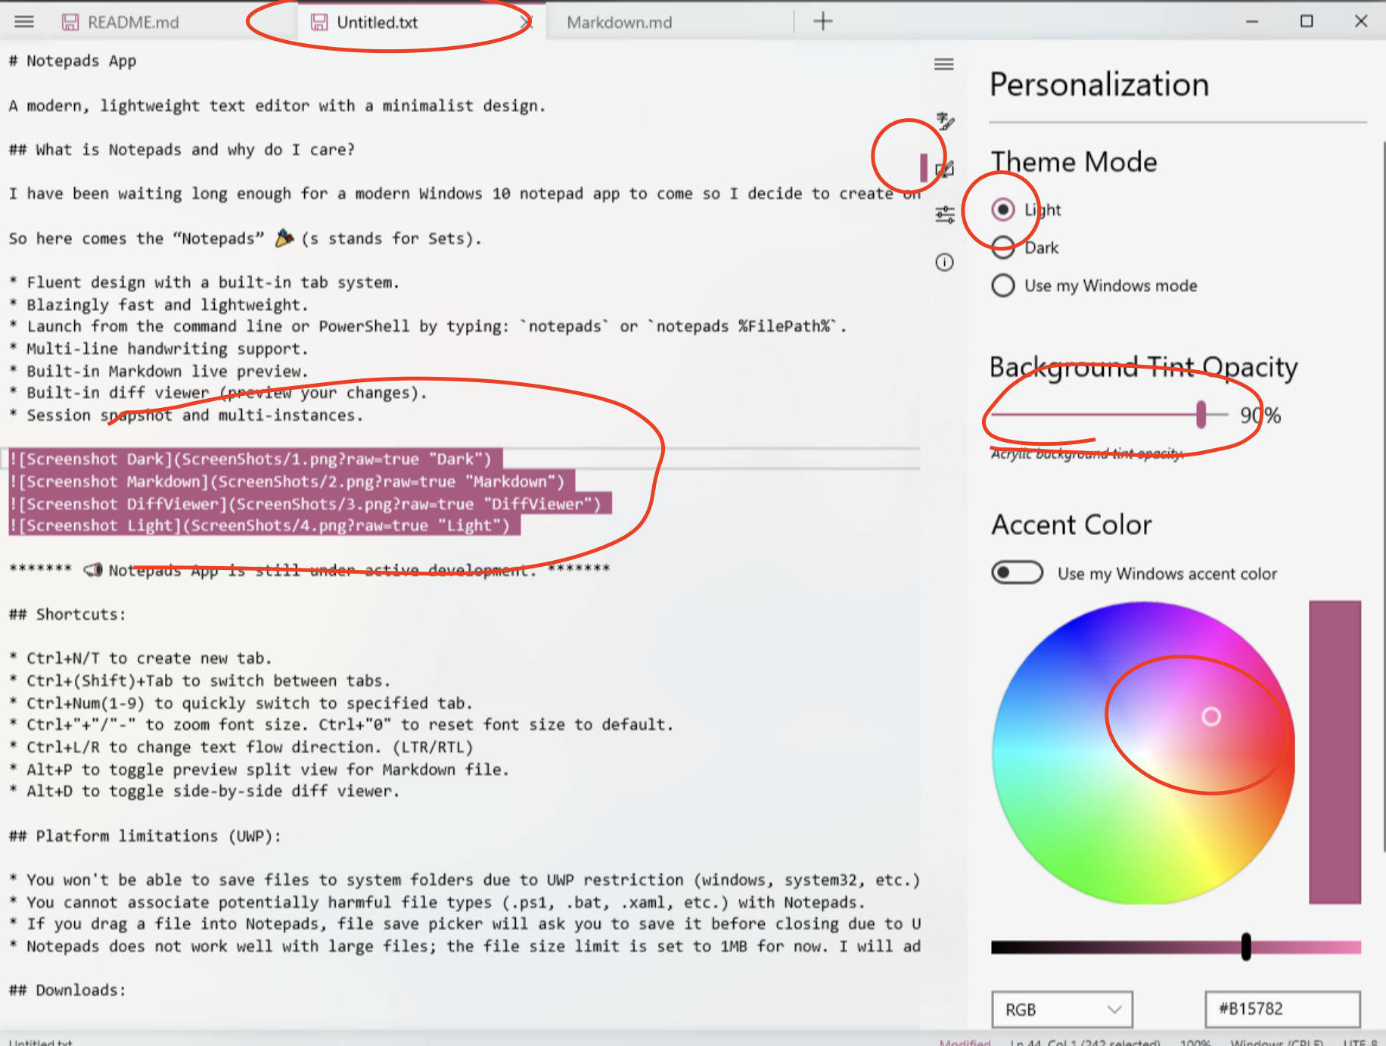Open Text & Editor settings section
The image size is (1386, 1046).
pyautogui.click(x=945, y=121)
